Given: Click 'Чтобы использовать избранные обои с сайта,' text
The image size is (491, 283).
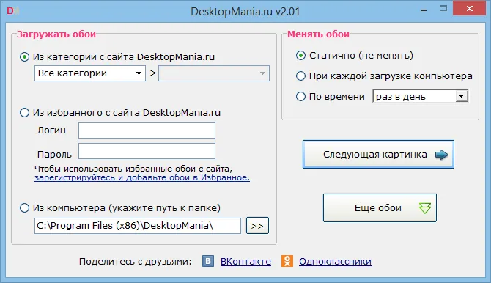Looking at the screenshot, I should 133,169.
